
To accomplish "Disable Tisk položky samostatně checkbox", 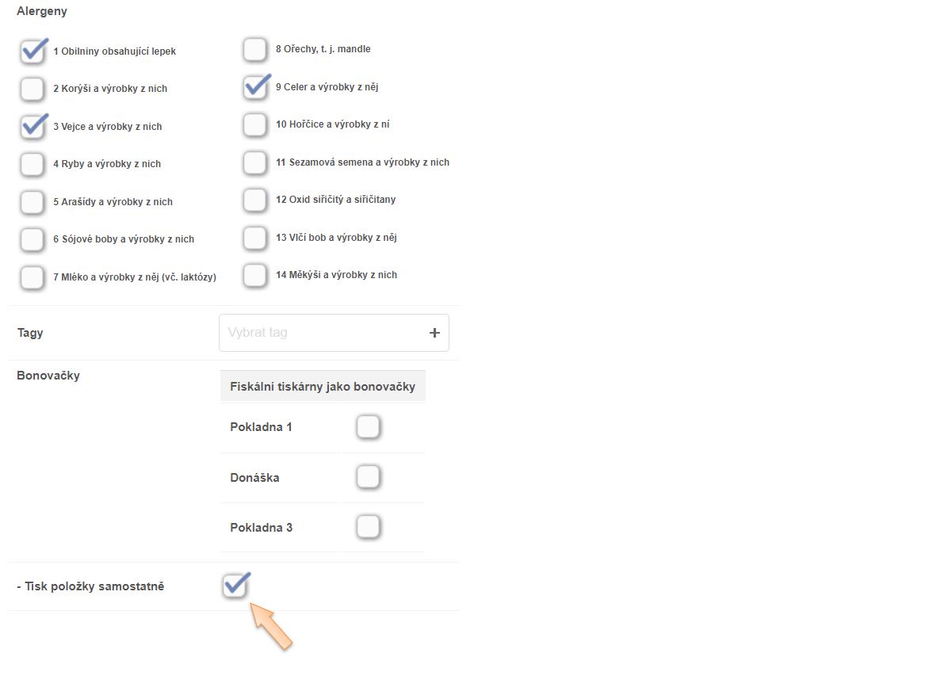I will coord(235,586).
